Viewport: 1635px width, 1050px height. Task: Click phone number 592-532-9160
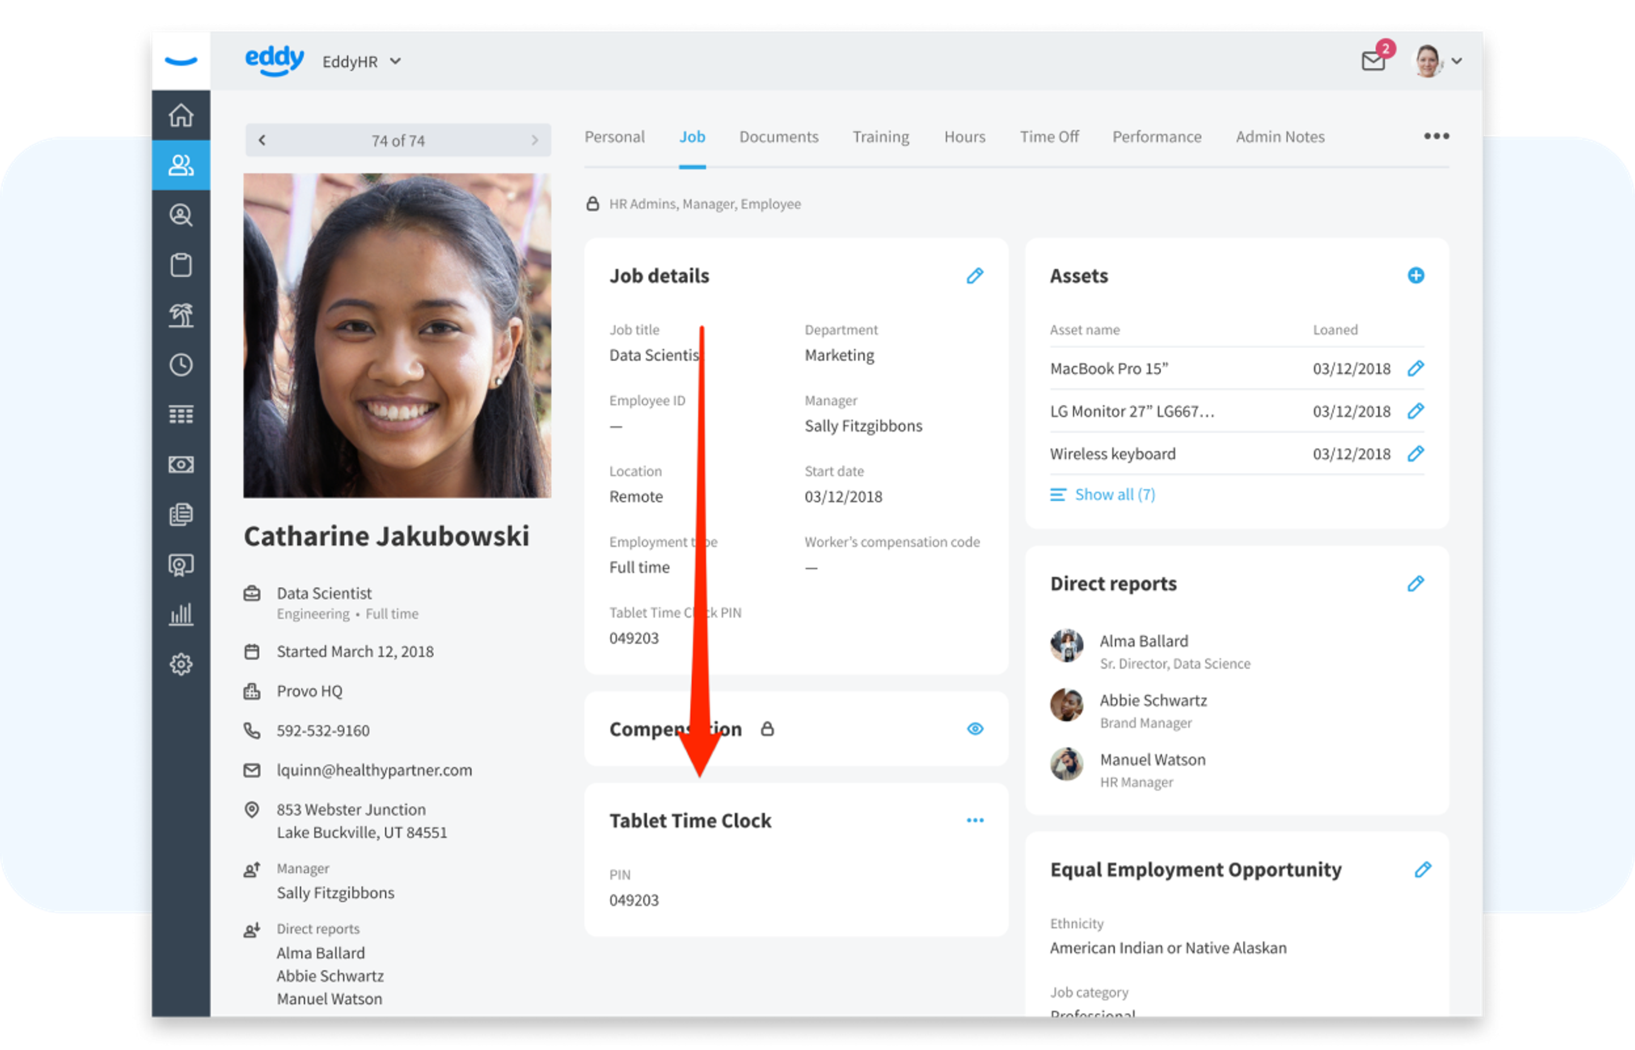323,730
